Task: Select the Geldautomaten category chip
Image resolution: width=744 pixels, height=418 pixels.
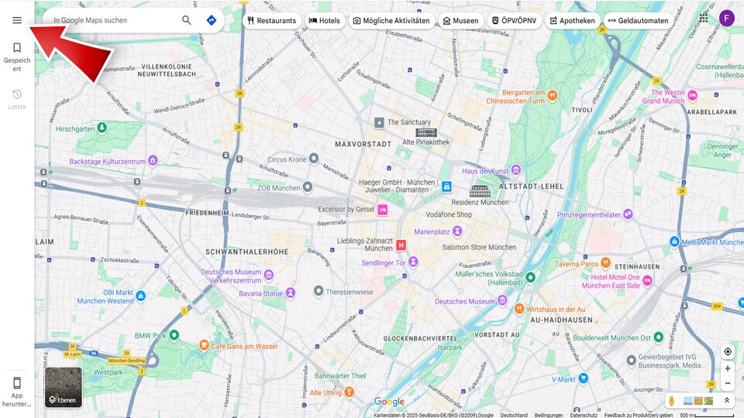Action: [x=637, y=21]
